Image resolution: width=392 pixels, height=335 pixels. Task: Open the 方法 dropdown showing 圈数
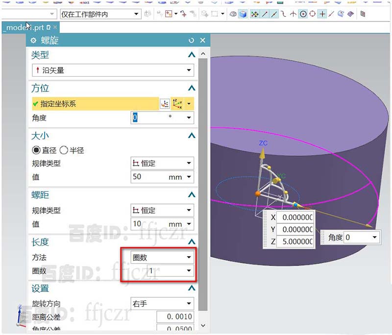(x=162, y=257)
